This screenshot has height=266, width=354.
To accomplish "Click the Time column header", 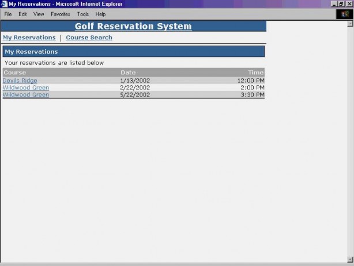I will tap(256, 73).
